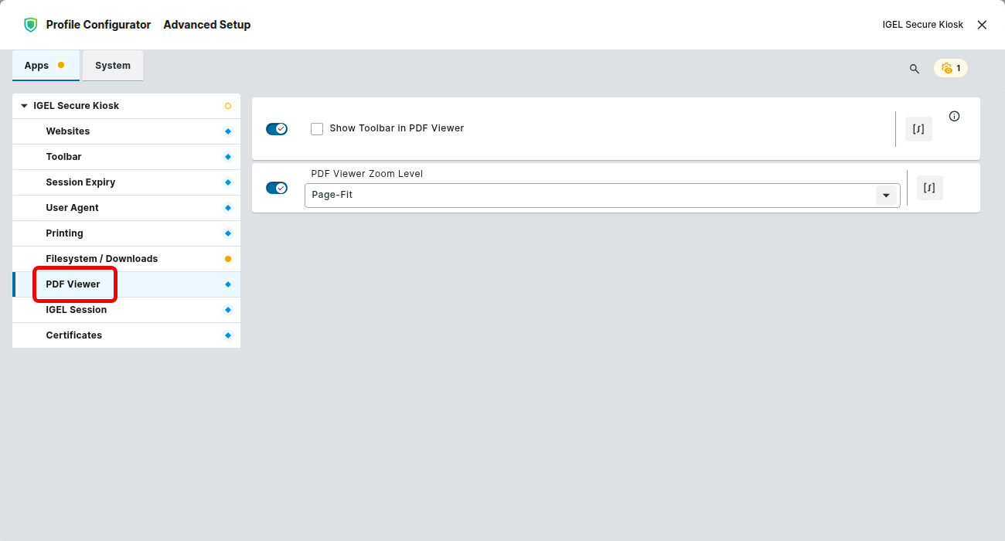Open the PDF Viewer Zoom Level dropdown
The width and height of the screenshot is (1005, 541).
pyautogui.click(x=886, y=196)
